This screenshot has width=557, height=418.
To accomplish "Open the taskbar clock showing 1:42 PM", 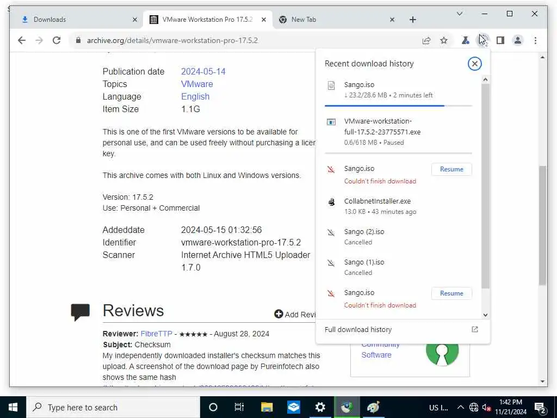I will (510, 407).
